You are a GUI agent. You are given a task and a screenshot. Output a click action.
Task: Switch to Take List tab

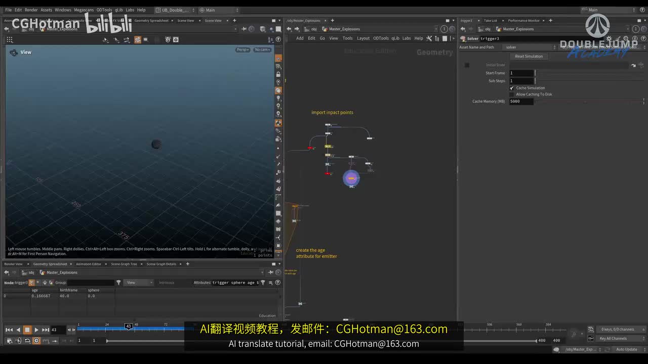click(x=491, y=21)
